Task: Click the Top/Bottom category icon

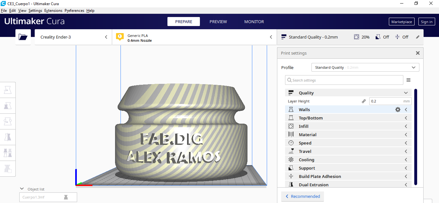Action: pos(291,118)
